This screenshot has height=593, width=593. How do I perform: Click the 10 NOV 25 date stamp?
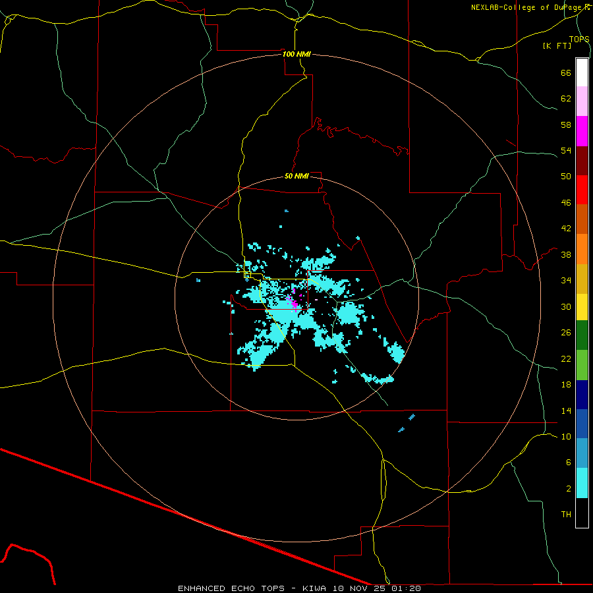pyautogui.click(x=360, y=588)
